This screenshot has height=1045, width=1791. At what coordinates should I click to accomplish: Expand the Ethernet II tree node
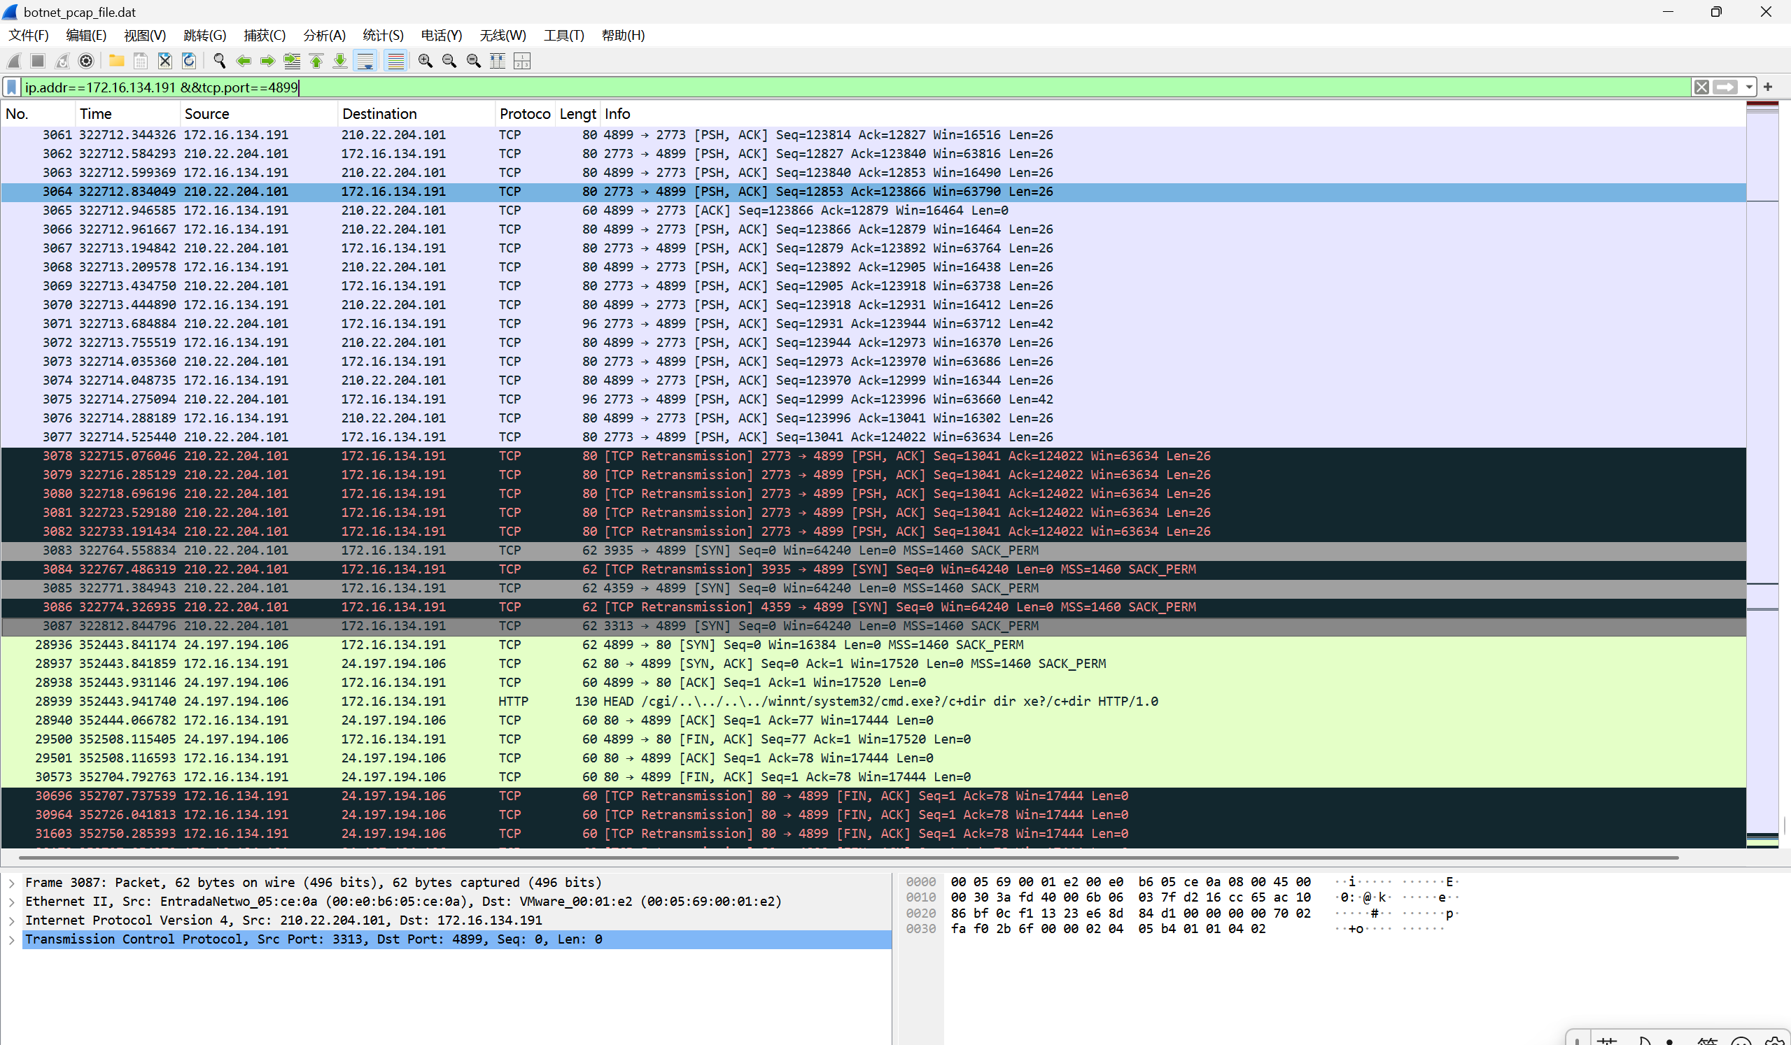pyautogui.click(x=12, y=902)
